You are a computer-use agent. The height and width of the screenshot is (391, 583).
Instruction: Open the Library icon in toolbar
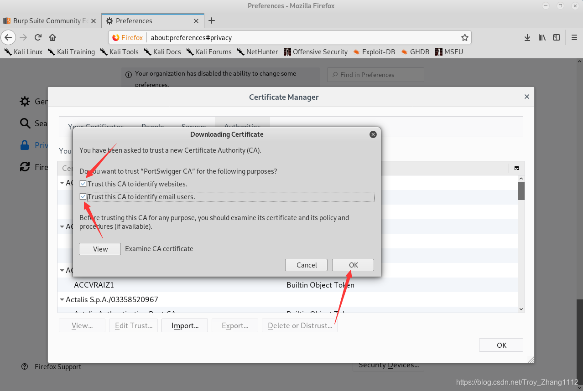click(x=542, y=37)
